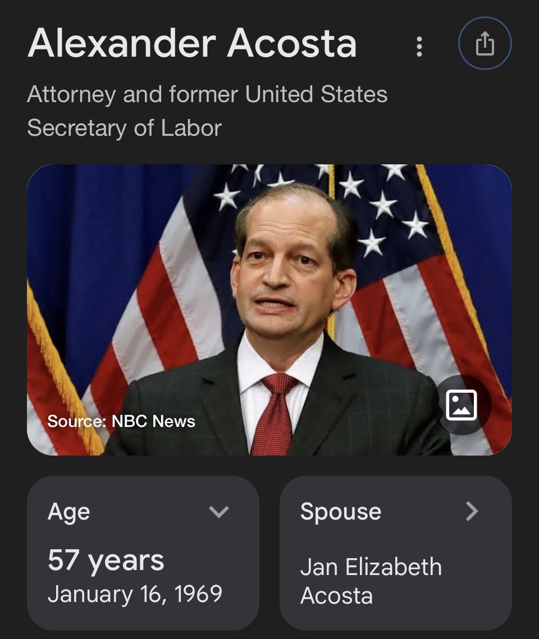This screenshot has height=639, width=539.
Task: Tap the share icon button
Action: coord(485,44)
